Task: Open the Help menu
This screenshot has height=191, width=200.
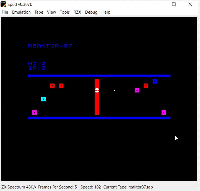Action: pos(106,12)
